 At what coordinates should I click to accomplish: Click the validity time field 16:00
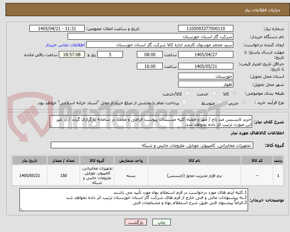point(150,66)
